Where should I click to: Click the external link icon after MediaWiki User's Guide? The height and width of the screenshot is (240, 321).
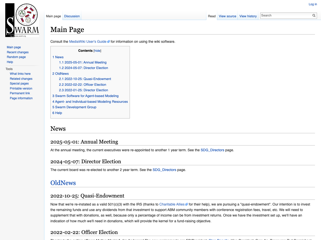tap(109, 42)
